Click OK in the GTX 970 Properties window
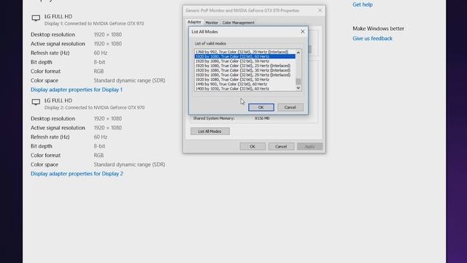467x263 pixels. click(252, 146)
